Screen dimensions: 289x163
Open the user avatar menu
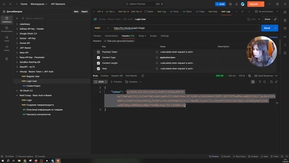tap(242, 4)
